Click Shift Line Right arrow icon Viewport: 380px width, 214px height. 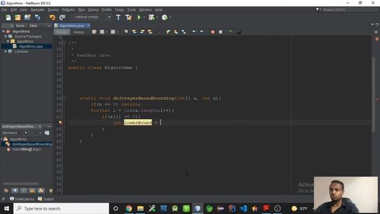tap(201, 32)
